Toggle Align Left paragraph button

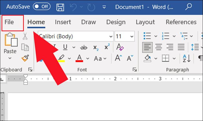coord(147,47)
